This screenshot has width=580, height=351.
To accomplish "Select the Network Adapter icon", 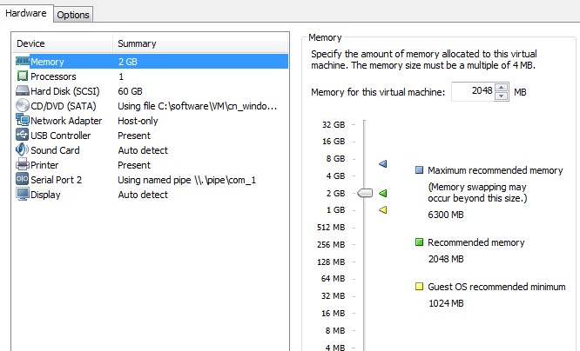I will [23, 121].
